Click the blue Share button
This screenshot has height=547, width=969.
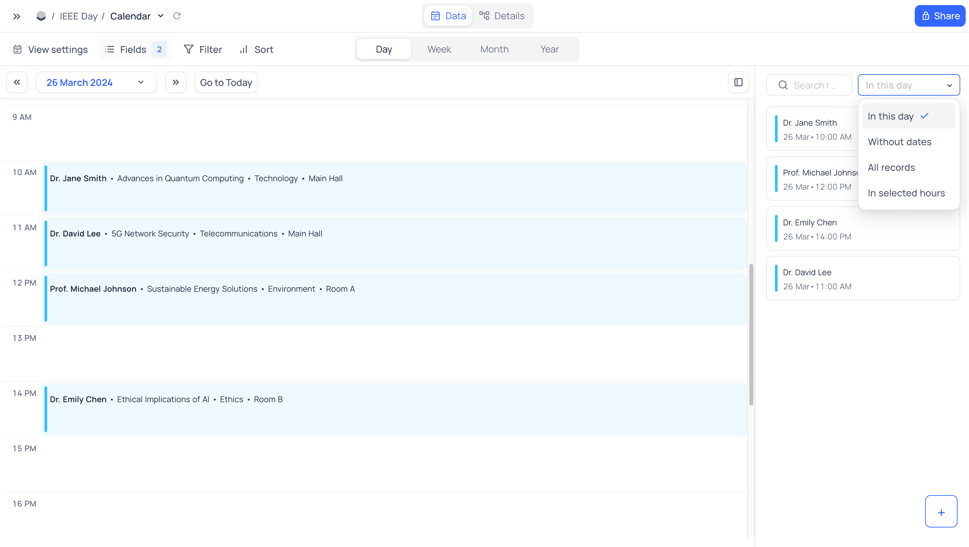[x=939, y=16]
